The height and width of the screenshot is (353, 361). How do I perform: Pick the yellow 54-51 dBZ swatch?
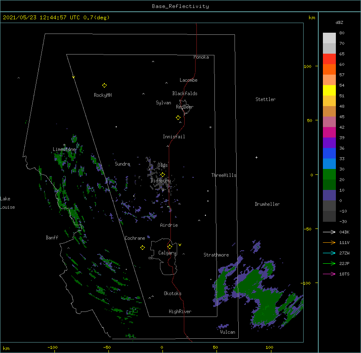click(329, 90)
